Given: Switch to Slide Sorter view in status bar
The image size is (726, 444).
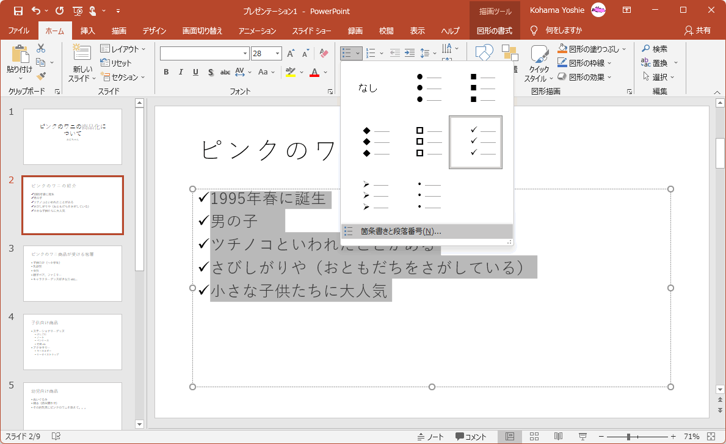Looking at the screenshot, I should click(534, 437).
